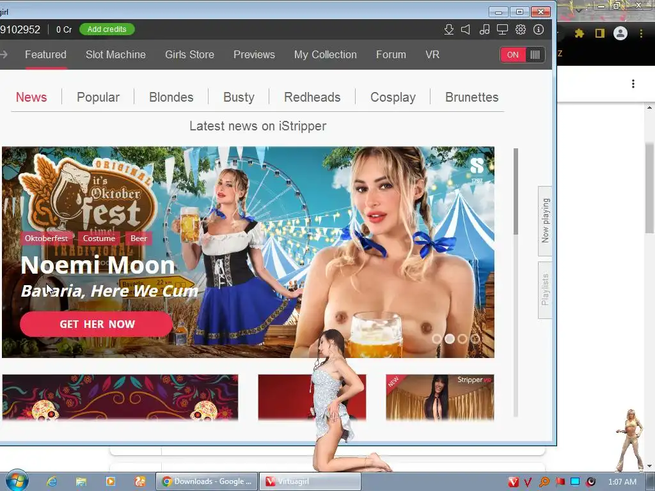Click the Noemi Moon banner title
This screenshot has width=655, height=491.
98,265
